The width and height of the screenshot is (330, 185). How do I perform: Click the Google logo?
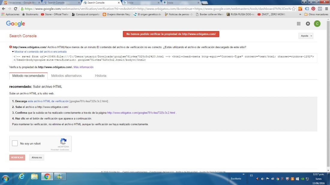15,24
